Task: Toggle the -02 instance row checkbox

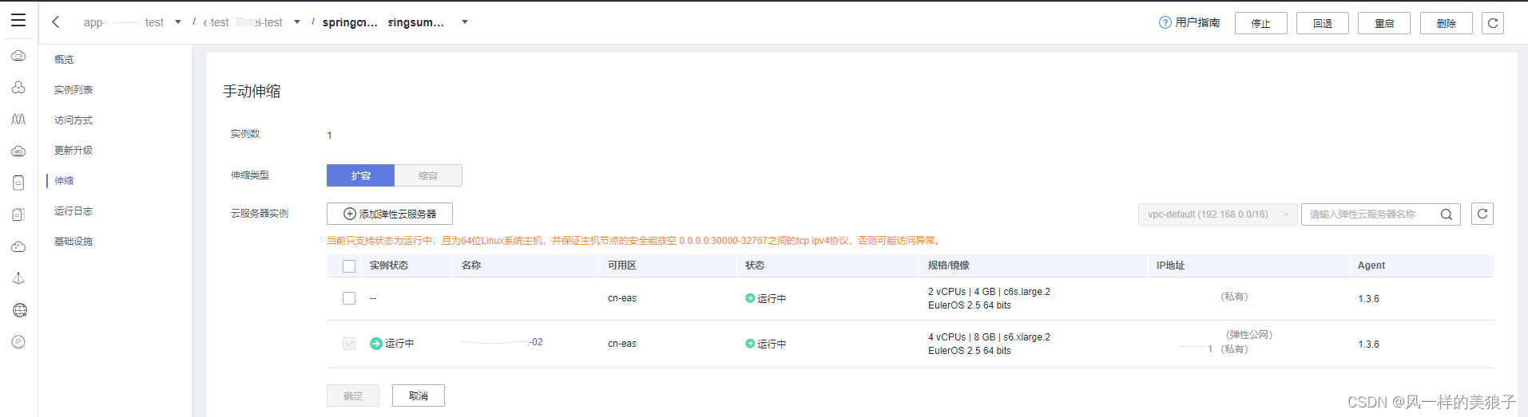Action: (349, 344)
